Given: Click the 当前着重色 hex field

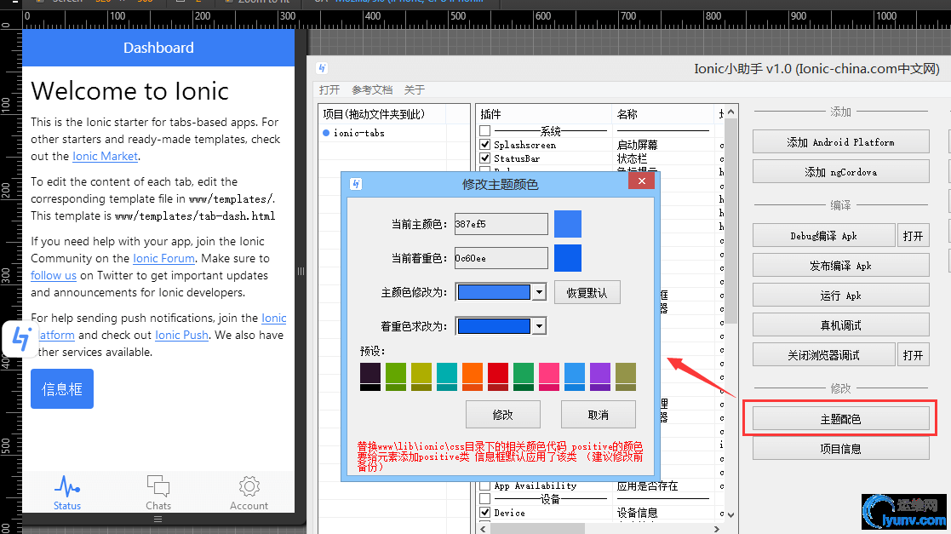Looking at the screenshot, I should (501, 258).
